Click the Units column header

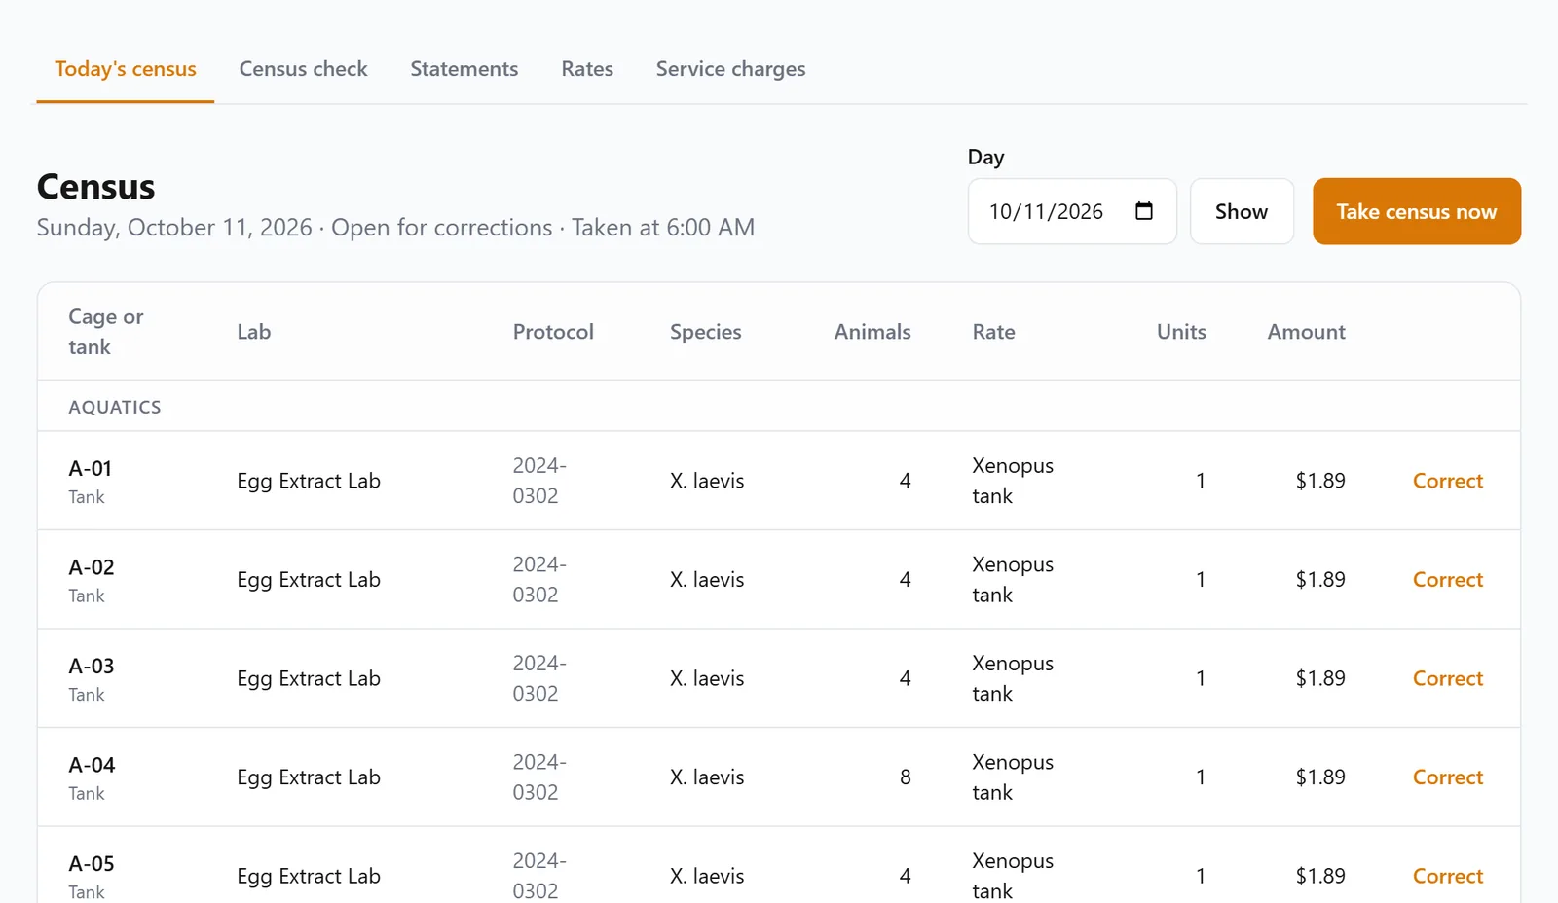(1181, 332)
